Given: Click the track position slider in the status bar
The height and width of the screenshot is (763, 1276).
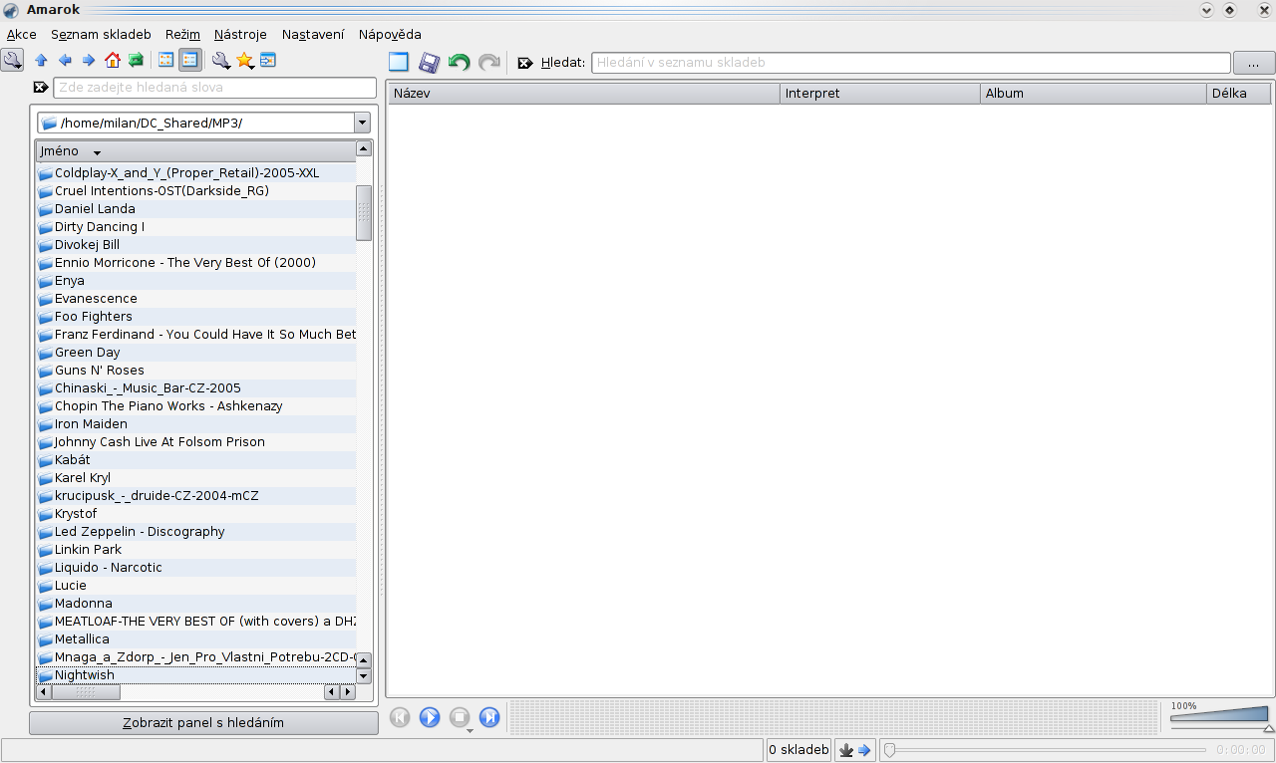Looking at the screenshot, I should (x=1047, y=750).
